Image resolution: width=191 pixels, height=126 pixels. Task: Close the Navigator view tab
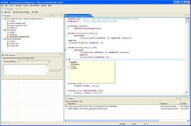click(x=13, y=16)
